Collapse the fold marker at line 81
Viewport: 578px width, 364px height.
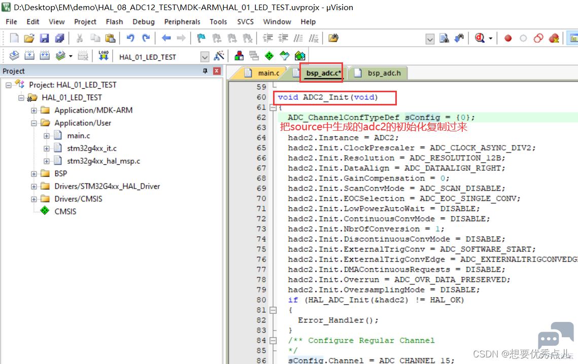click(x=273, y=310)
